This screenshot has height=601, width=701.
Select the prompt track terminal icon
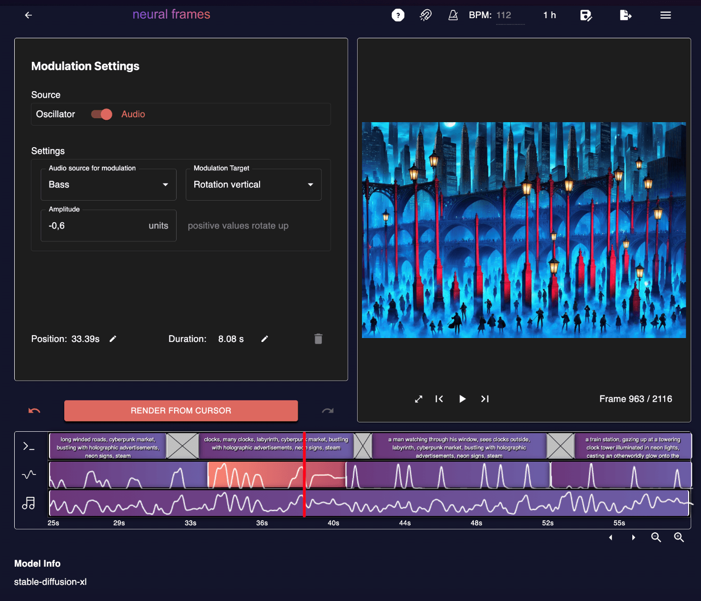29,446
